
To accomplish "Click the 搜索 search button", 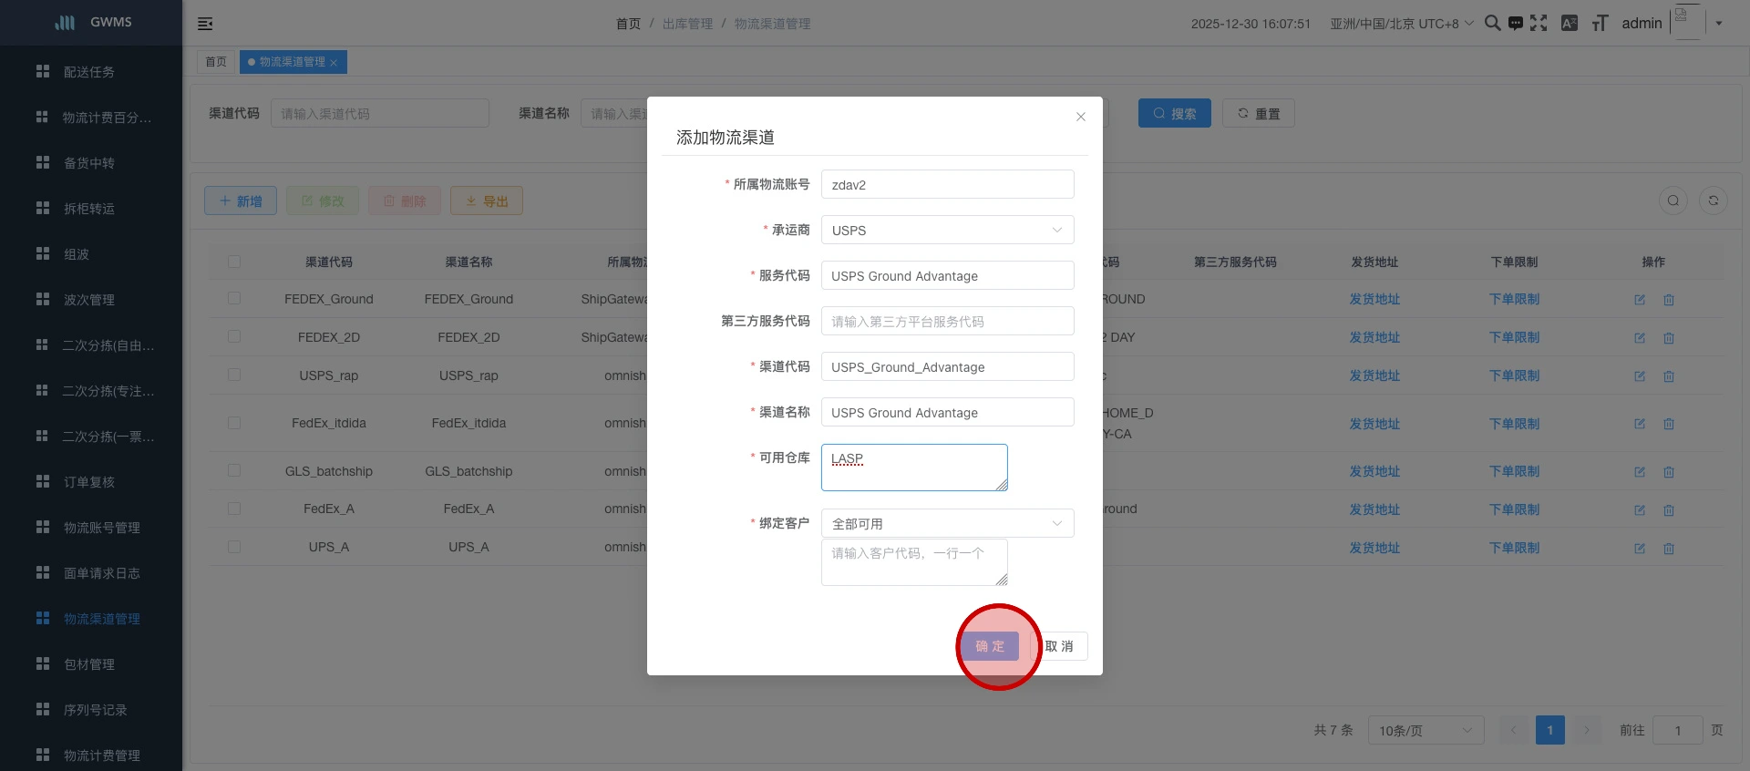I will 1175,113.
